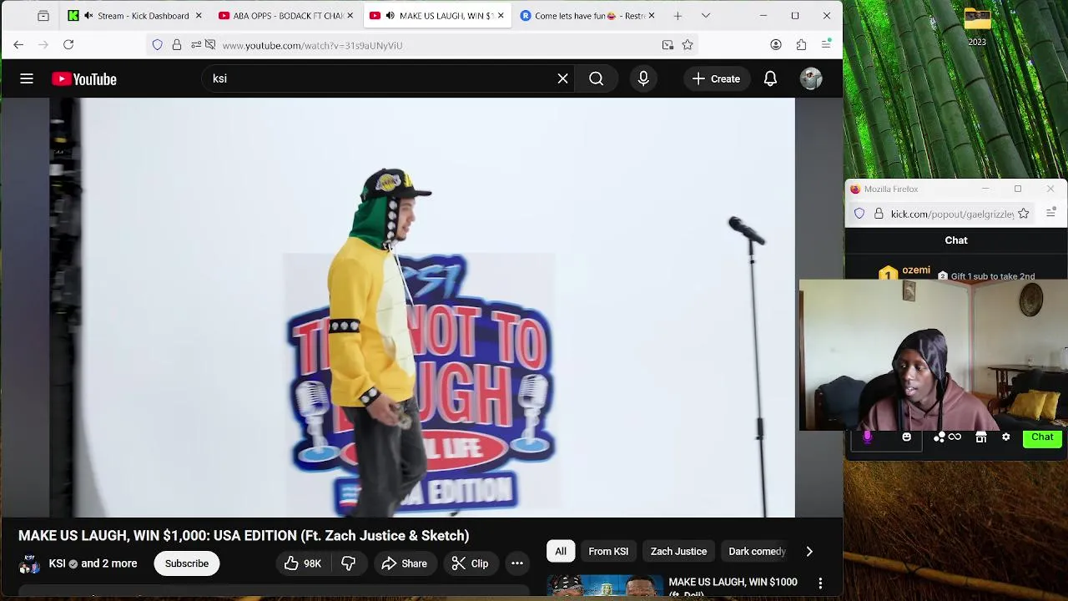Image resolution: width=1068 pixels, height=601 pixels.
Task: Select the Zach Justice filter chip
Action: (x=678, y=551)
